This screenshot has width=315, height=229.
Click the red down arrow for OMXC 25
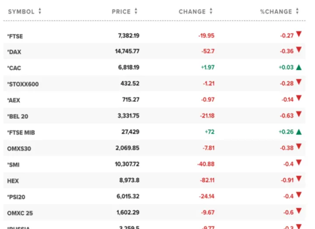[299, 211]
